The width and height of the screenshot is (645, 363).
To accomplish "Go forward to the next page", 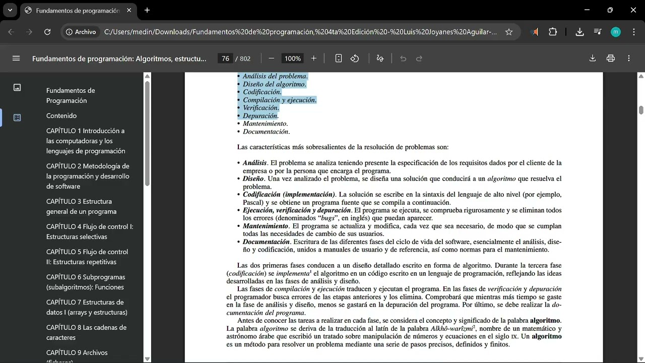I will point(29,32).
